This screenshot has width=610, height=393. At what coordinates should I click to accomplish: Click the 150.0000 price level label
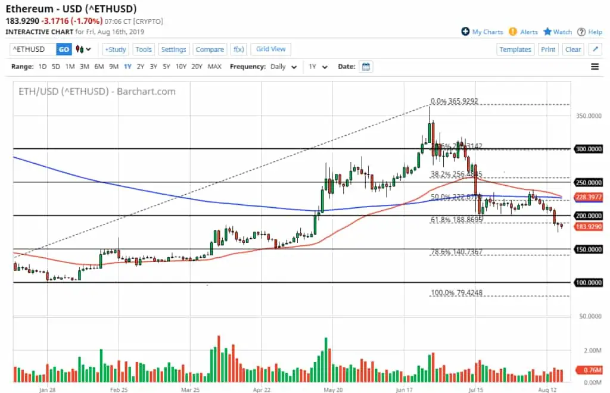[x=589, y=249]
